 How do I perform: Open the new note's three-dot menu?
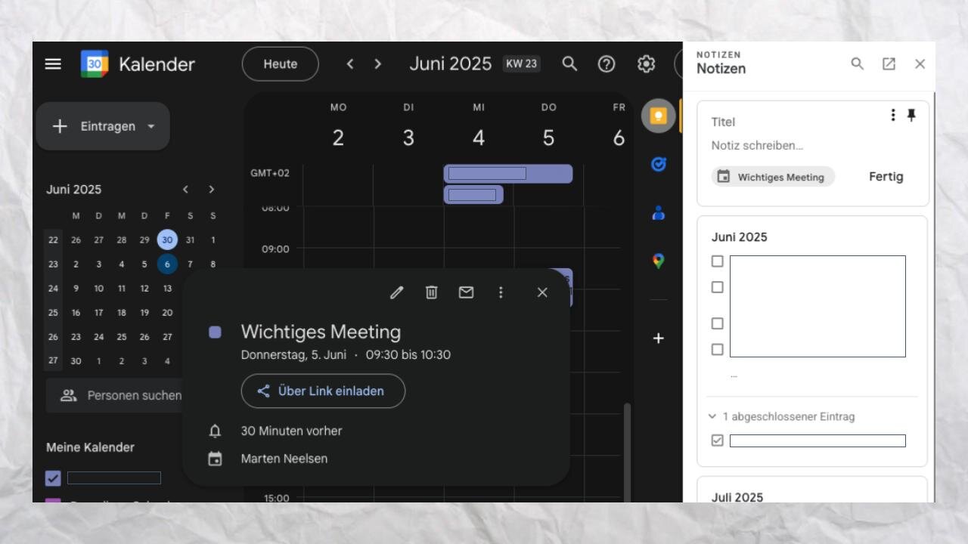tap(893, 115)
